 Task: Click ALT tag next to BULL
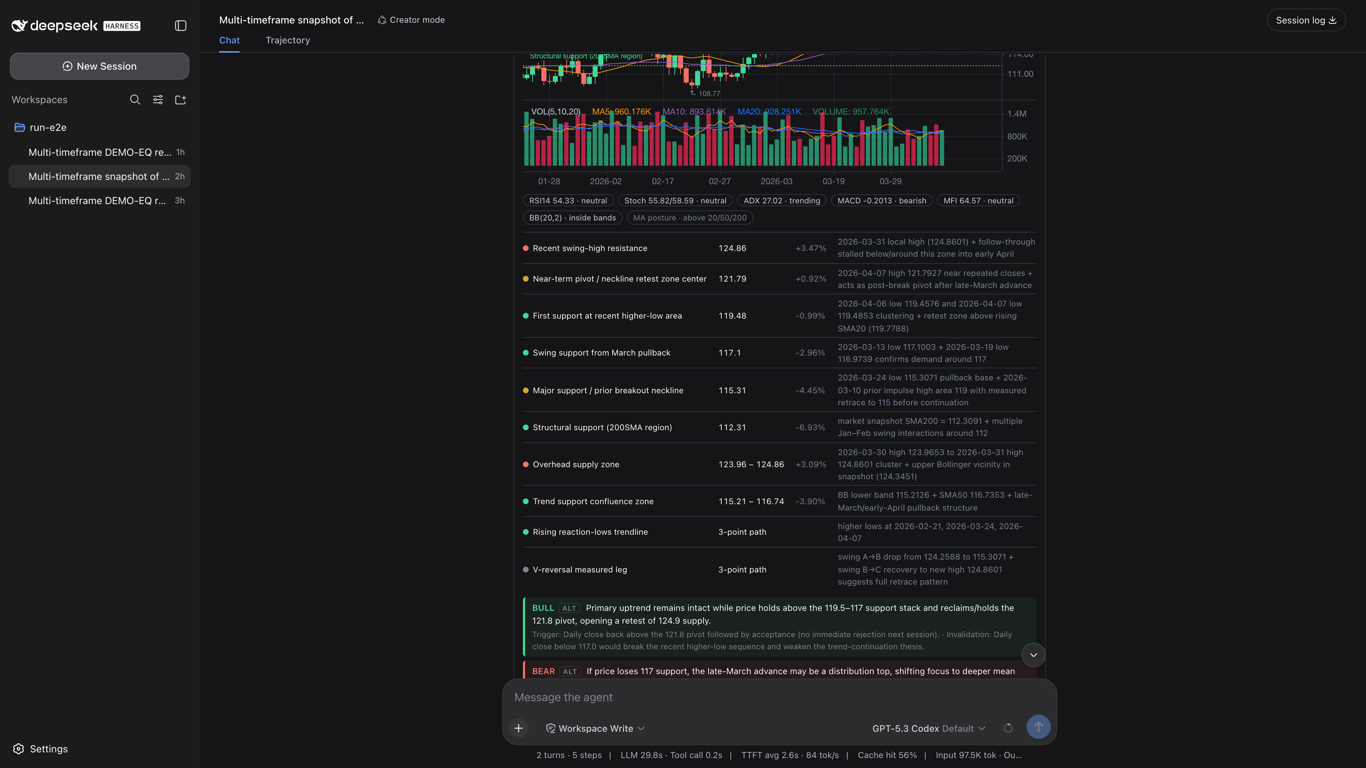click(569, 608)
